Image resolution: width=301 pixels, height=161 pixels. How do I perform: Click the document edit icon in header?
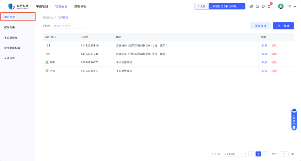click(263, 6)
